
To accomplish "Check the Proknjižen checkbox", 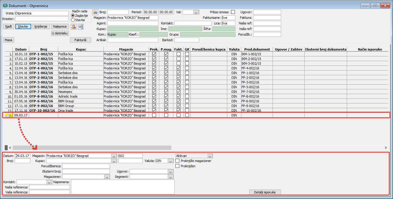I will [x=178, y=166].
